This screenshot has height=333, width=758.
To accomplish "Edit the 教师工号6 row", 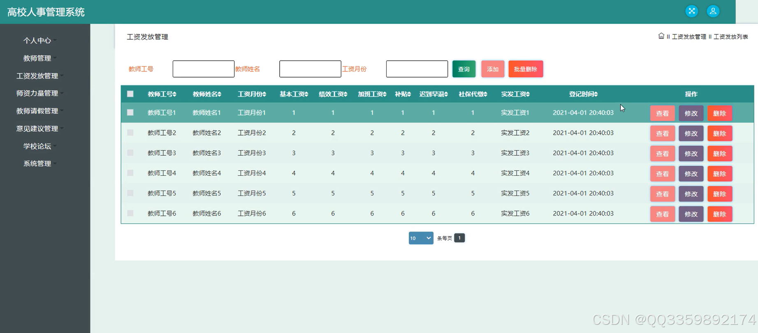I will [x=691, y=214].
